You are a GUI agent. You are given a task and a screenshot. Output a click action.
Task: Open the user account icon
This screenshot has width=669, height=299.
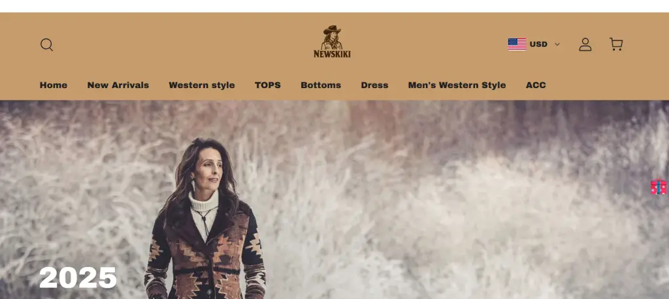(585, 44)
